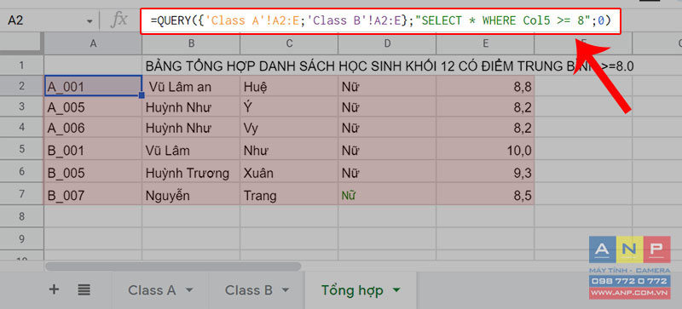Image resolution: width=682 pixels, height=309 pixels.
Task: Select column A header
Action: pos(93,43)
